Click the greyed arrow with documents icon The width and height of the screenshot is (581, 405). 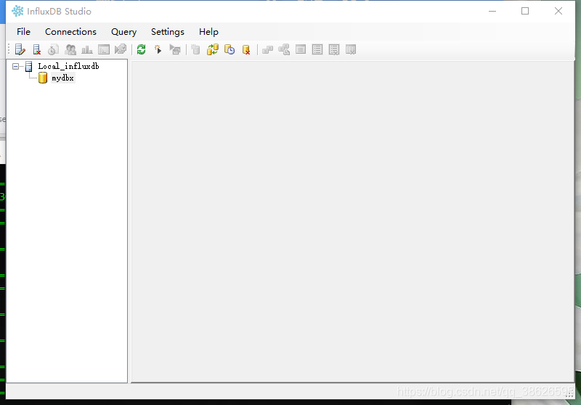(121, 49)
